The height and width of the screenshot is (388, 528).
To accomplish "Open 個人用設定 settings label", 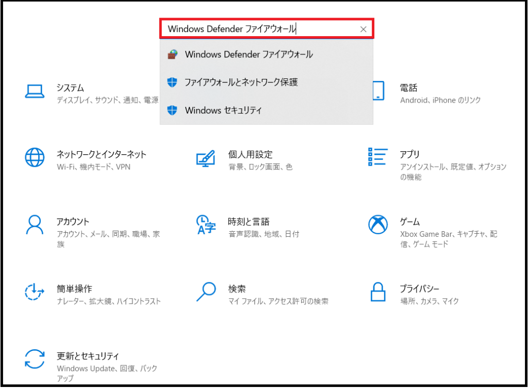I will (250, 154).
